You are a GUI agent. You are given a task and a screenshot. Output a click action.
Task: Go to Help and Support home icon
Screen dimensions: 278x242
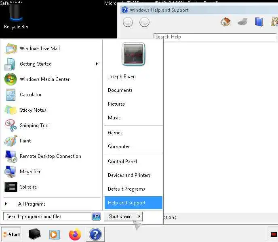tap(225, 22)
